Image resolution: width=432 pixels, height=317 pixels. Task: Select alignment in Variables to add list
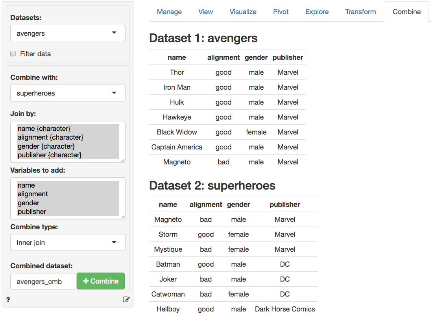tap(32, 194)
